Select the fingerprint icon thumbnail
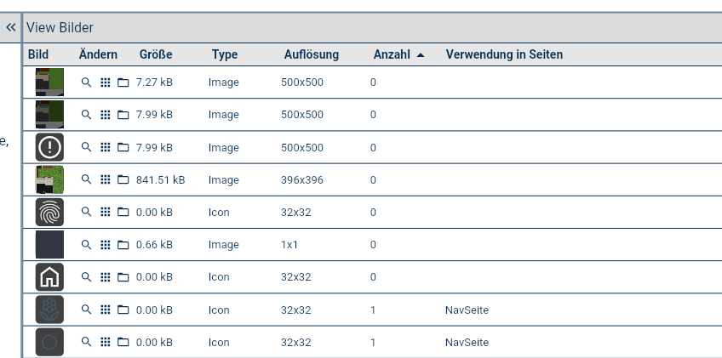 click(49, 212)
